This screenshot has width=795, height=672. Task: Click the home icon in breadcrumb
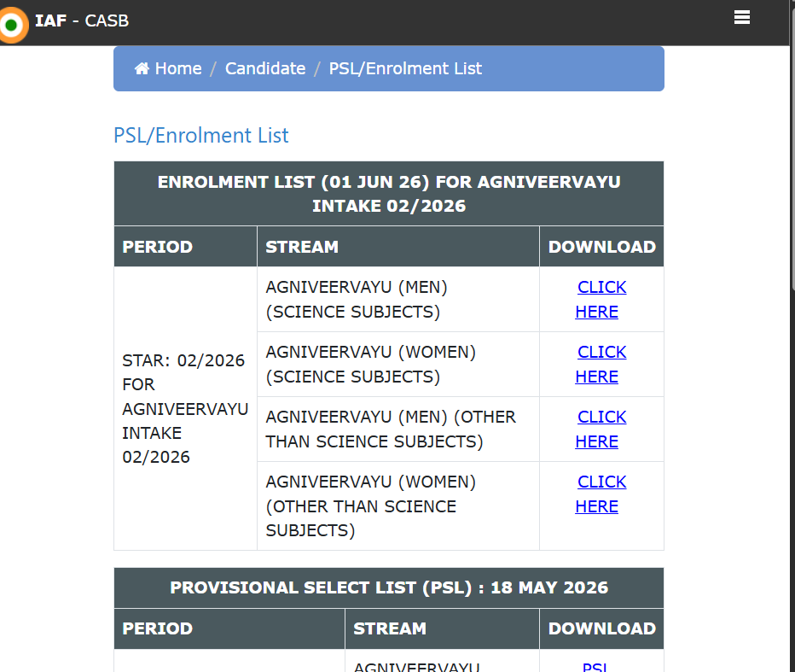[x=142, y=68]
